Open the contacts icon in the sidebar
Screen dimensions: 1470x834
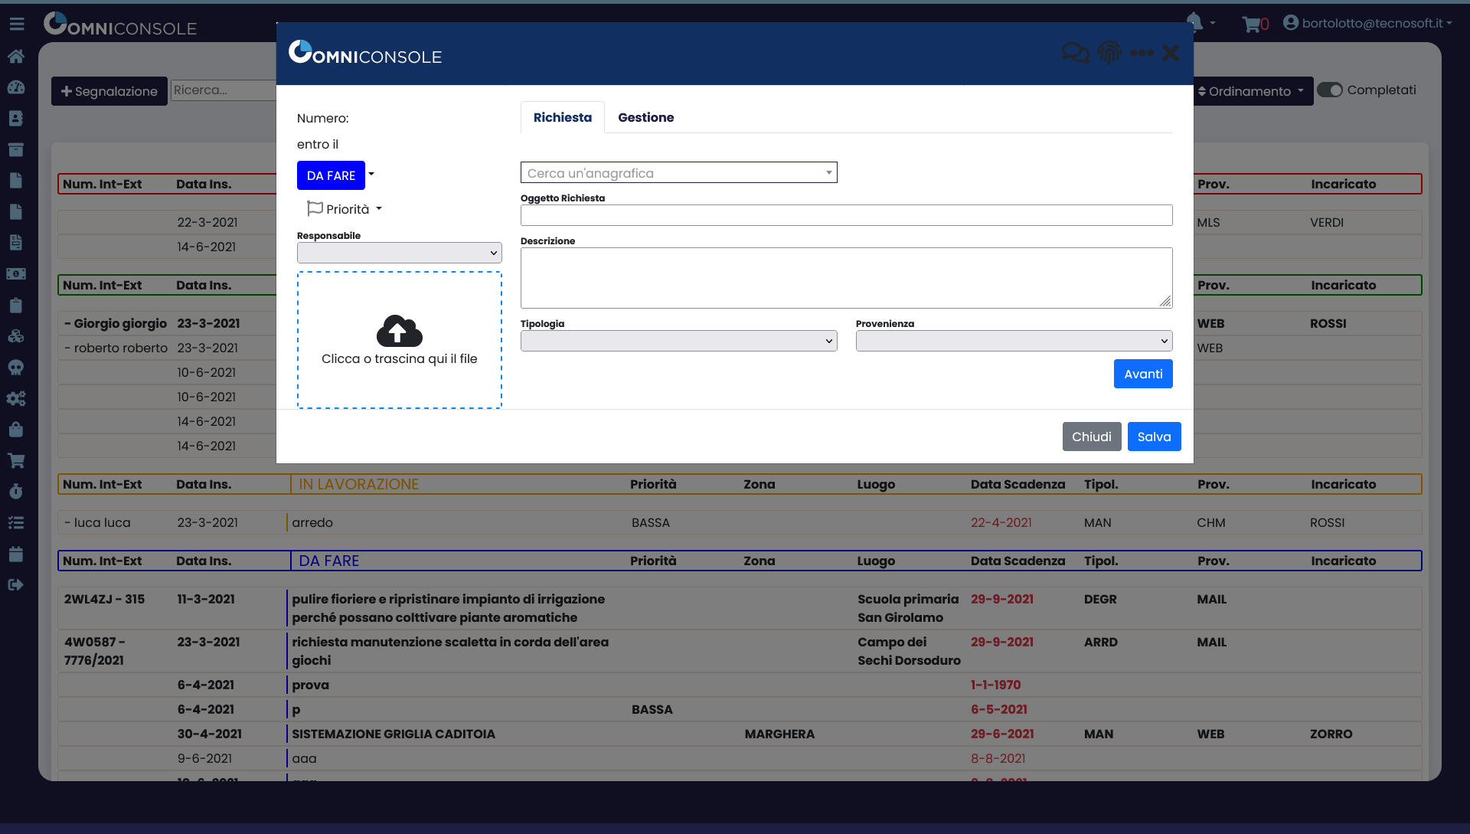coord(17,119)
